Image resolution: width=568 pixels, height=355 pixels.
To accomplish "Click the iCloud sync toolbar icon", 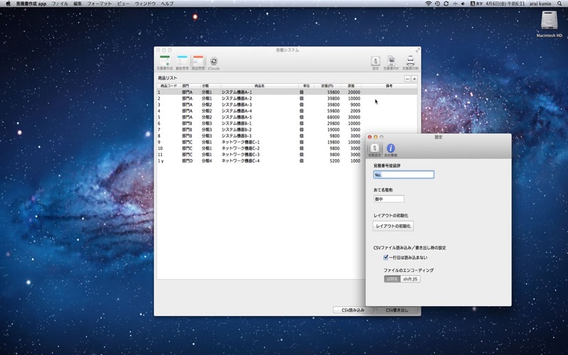I will point(214,62).
